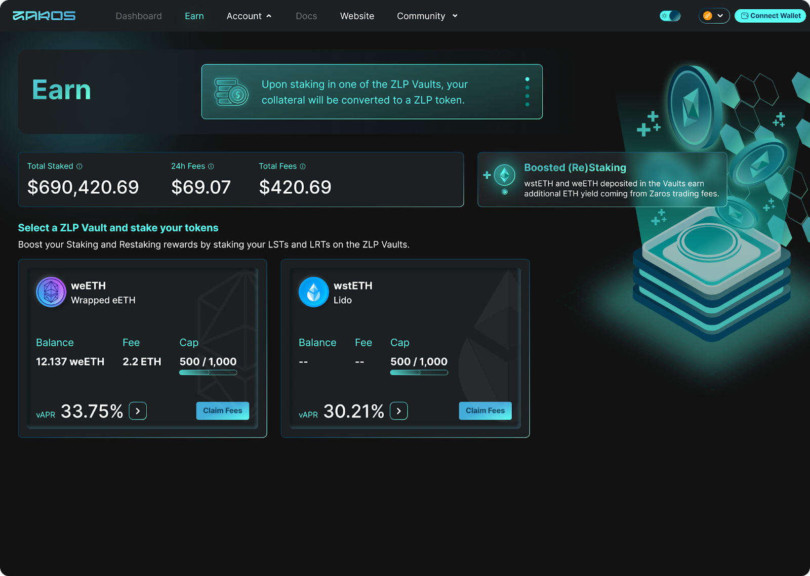Select the third banner pagination dot
810x576 pixels.
(527, 96)
